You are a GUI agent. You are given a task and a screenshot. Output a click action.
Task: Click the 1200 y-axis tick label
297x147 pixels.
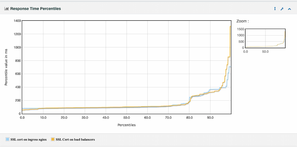[17, 34]
